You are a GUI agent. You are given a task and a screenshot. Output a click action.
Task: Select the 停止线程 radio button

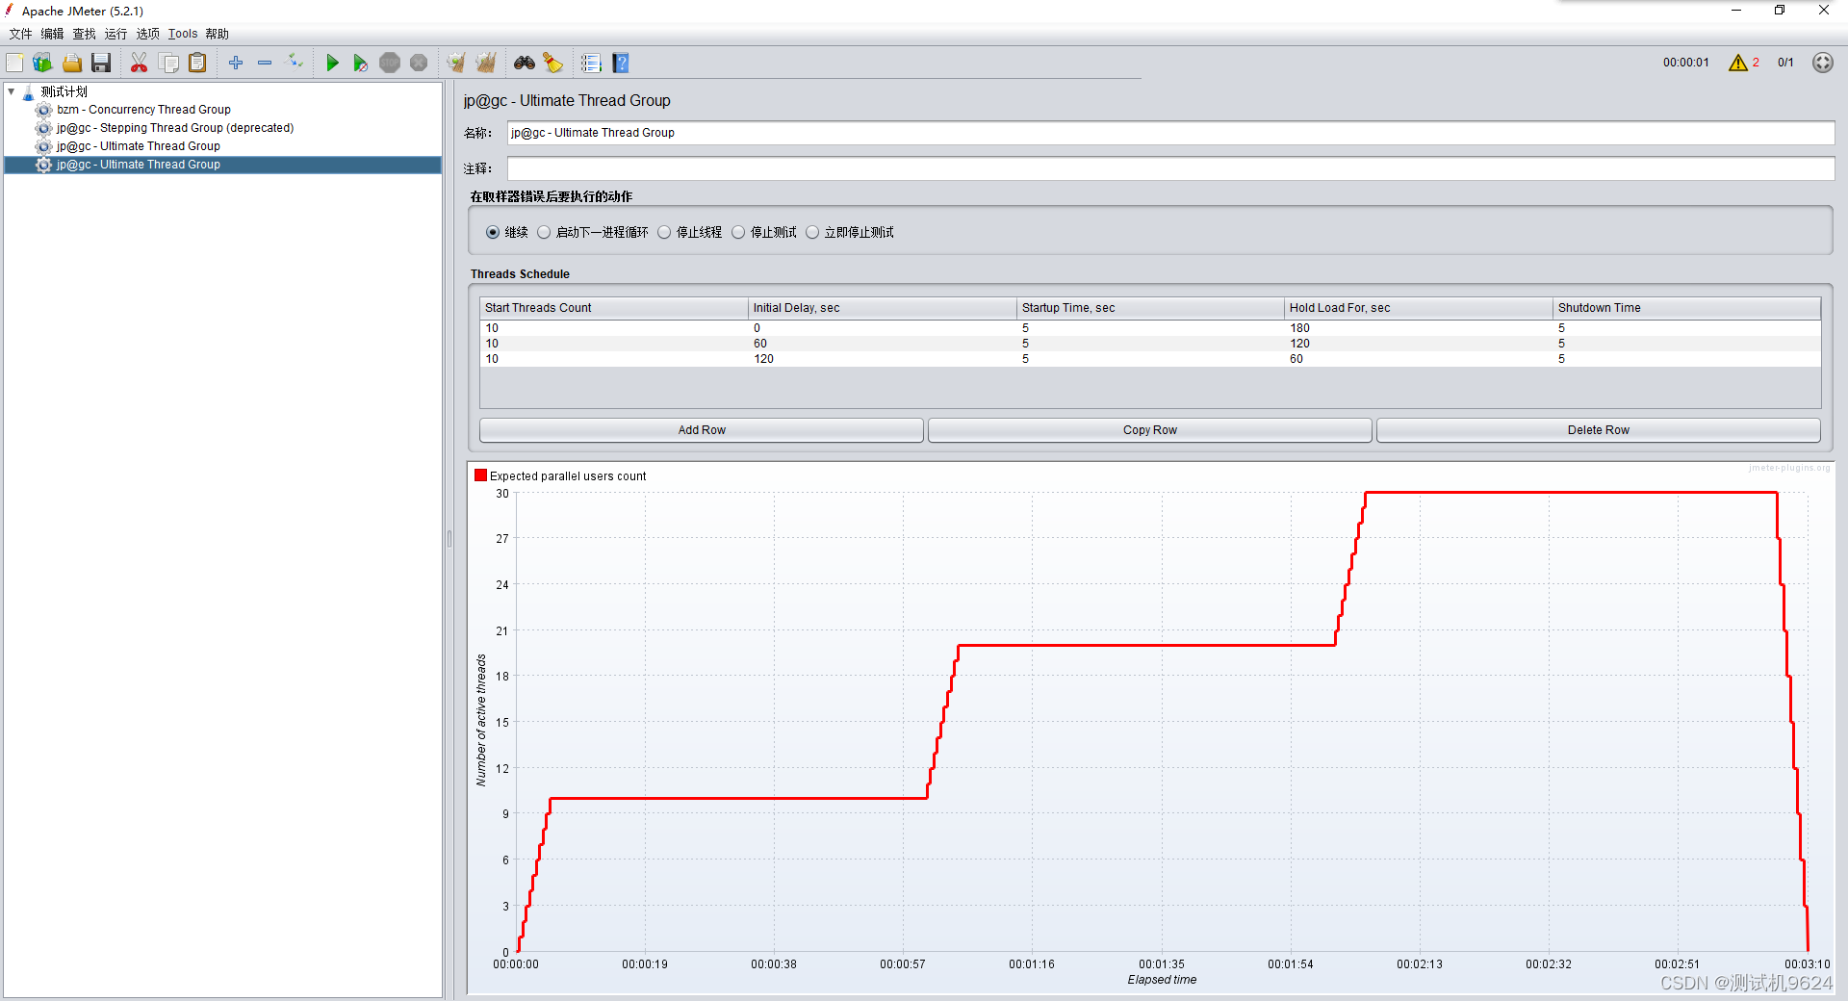(664, 232)
